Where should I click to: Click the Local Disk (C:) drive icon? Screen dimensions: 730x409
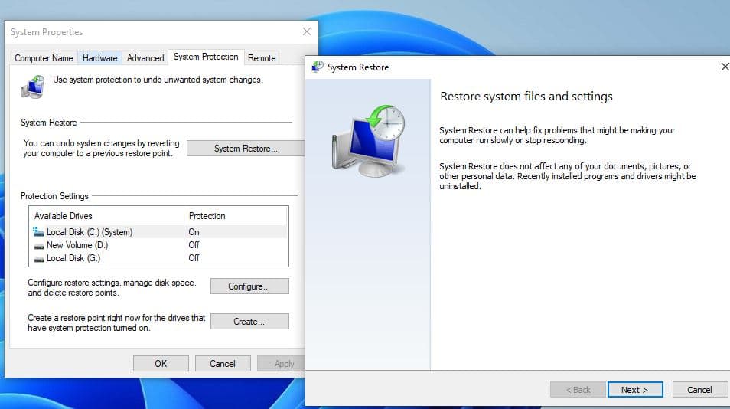[39, 232]
